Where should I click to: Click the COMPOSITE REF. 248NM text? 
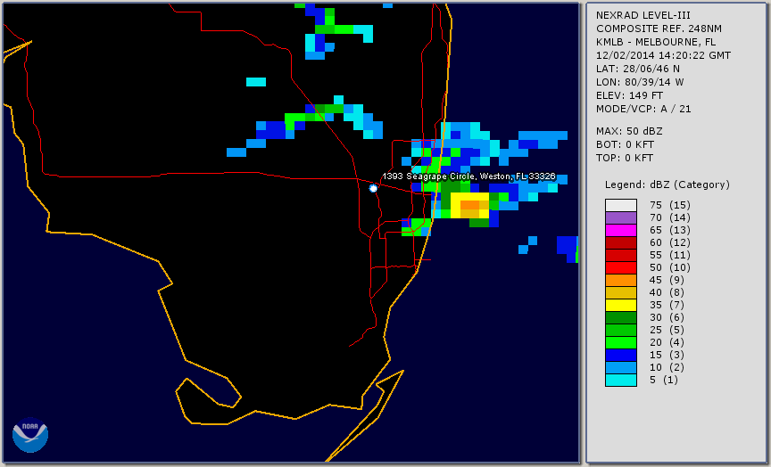pos(659,29)
